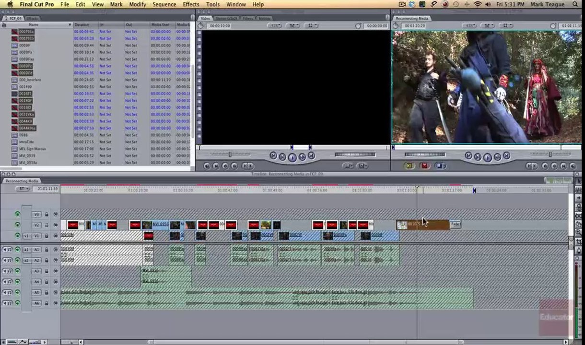Select the IntroTitle clip in Browser

tap(26, 142)
